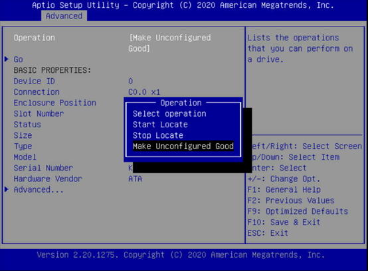Click the Hardware Vendor label
Screen dimensions: 368x271
click(x=48, y=179)
